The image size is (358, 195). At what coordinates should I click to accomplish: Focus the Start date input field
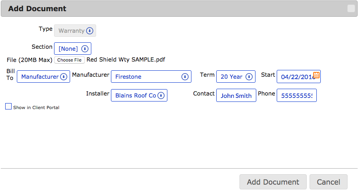point(296,77)
